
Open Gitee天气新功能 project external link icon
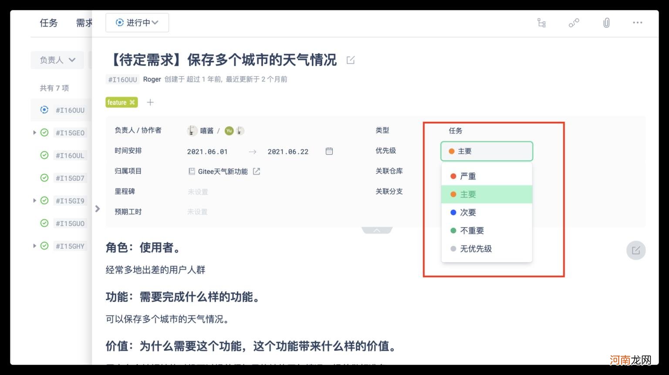coord(257,171)
